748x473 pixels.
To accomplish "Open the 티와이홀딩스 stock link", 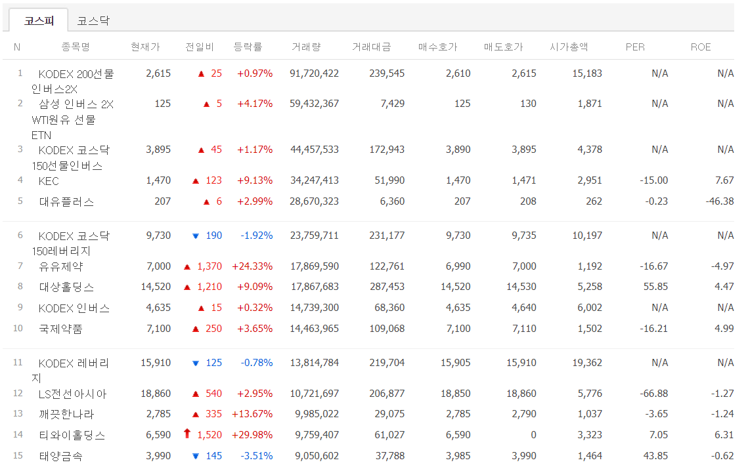I will tap(72, 435).
